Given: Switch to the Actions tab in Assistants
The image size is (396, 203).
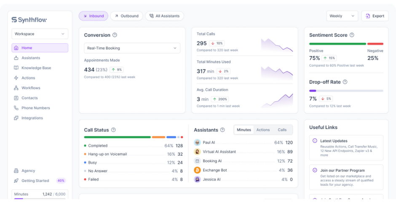Looking at the screenshot, I should click(x=263, y=130).
